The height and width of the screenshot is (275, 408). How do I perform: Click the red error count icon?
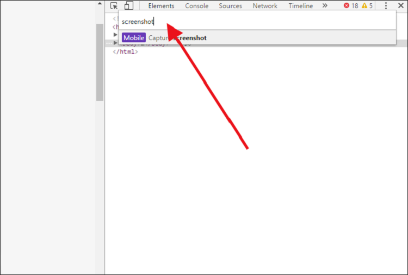[347, 6]
